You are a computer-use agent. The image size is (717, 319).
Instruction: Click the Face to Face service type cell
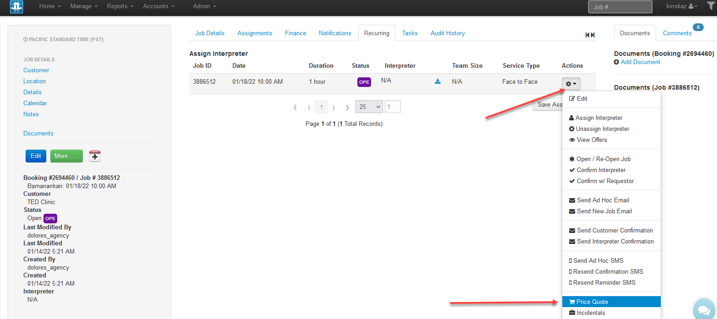pos(520,81)
